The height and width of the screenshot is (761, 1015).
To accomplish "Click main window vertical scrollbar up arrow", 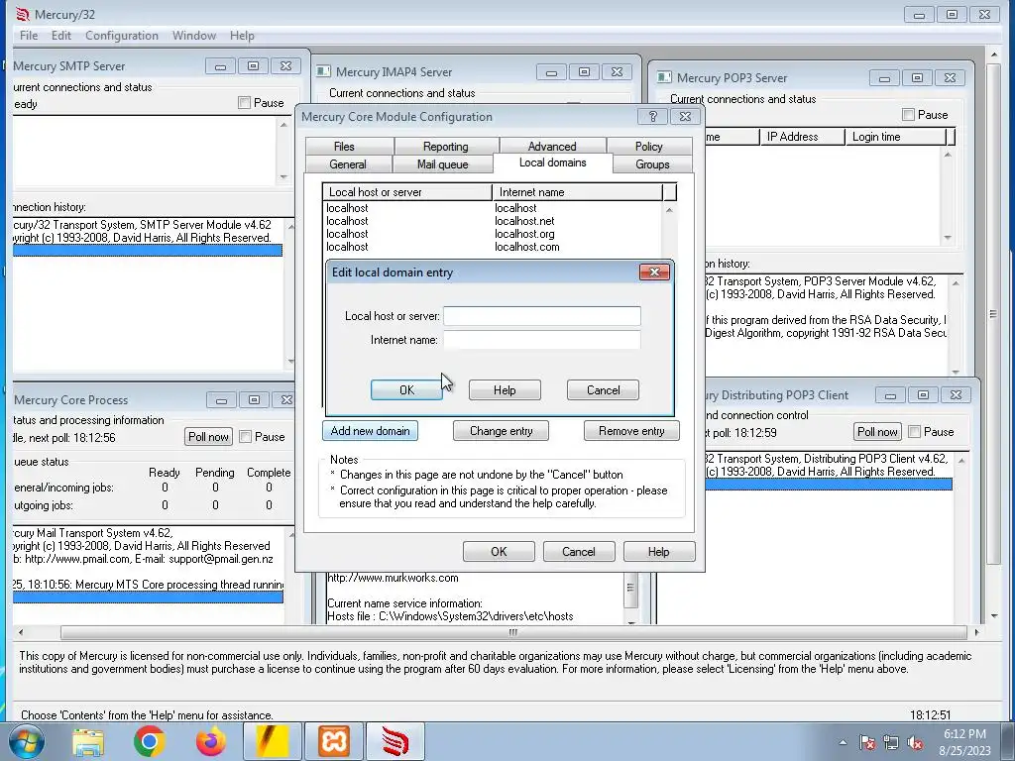I will pos(994,54).
